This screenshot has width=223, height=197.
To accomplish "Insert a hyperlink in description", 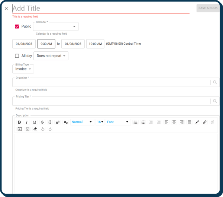I will (205, 122).
